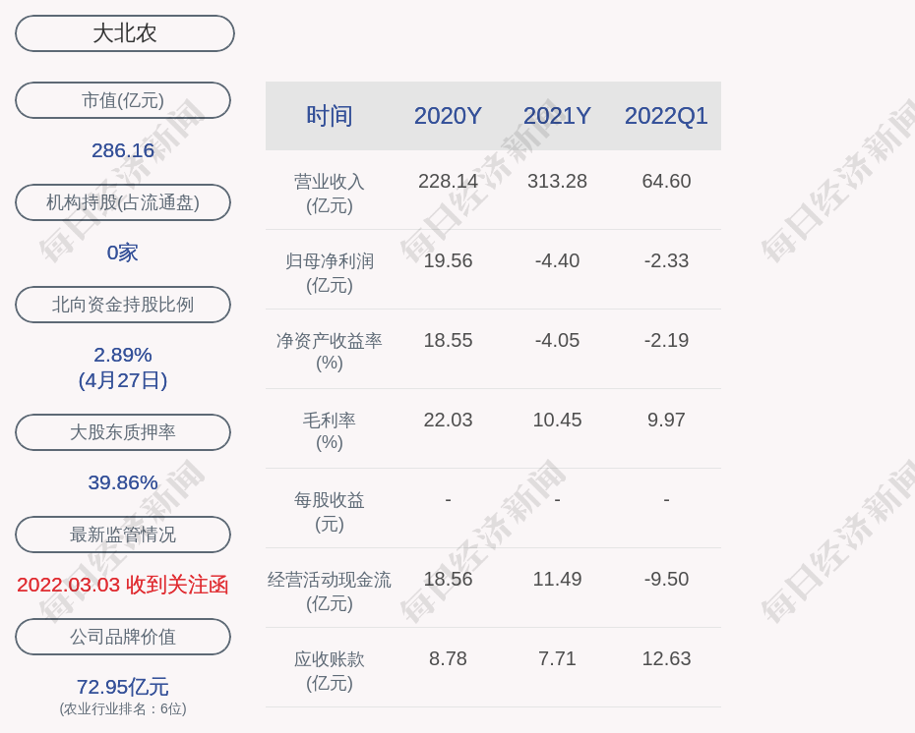Screen dimensions: 915x733
Task: Click ROE value -2.19
Action: [x=666, y=340]
